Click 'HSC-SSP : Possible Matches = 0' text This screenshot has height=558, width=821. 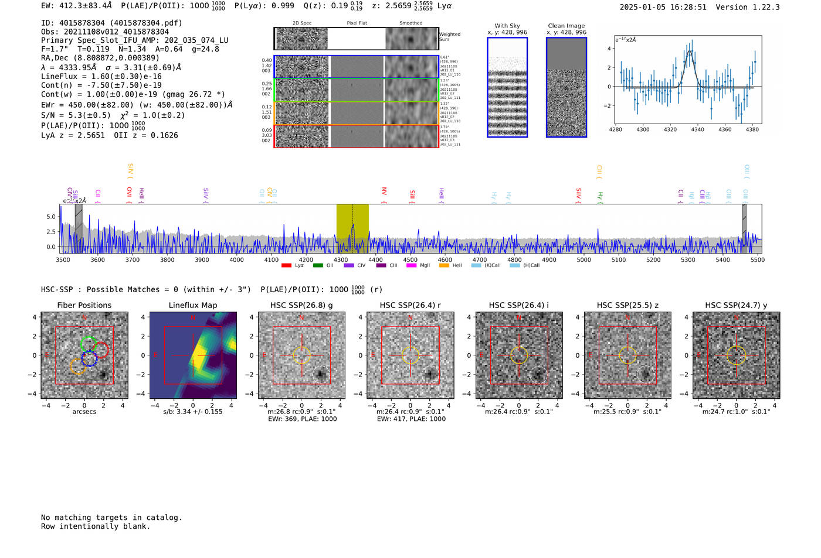(110, 289)
